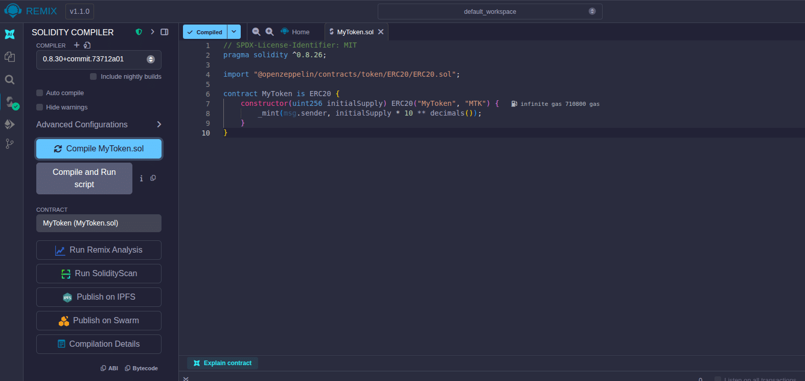
Task: Click the plus icon beside COMPILER
Action: click(77, 45)
